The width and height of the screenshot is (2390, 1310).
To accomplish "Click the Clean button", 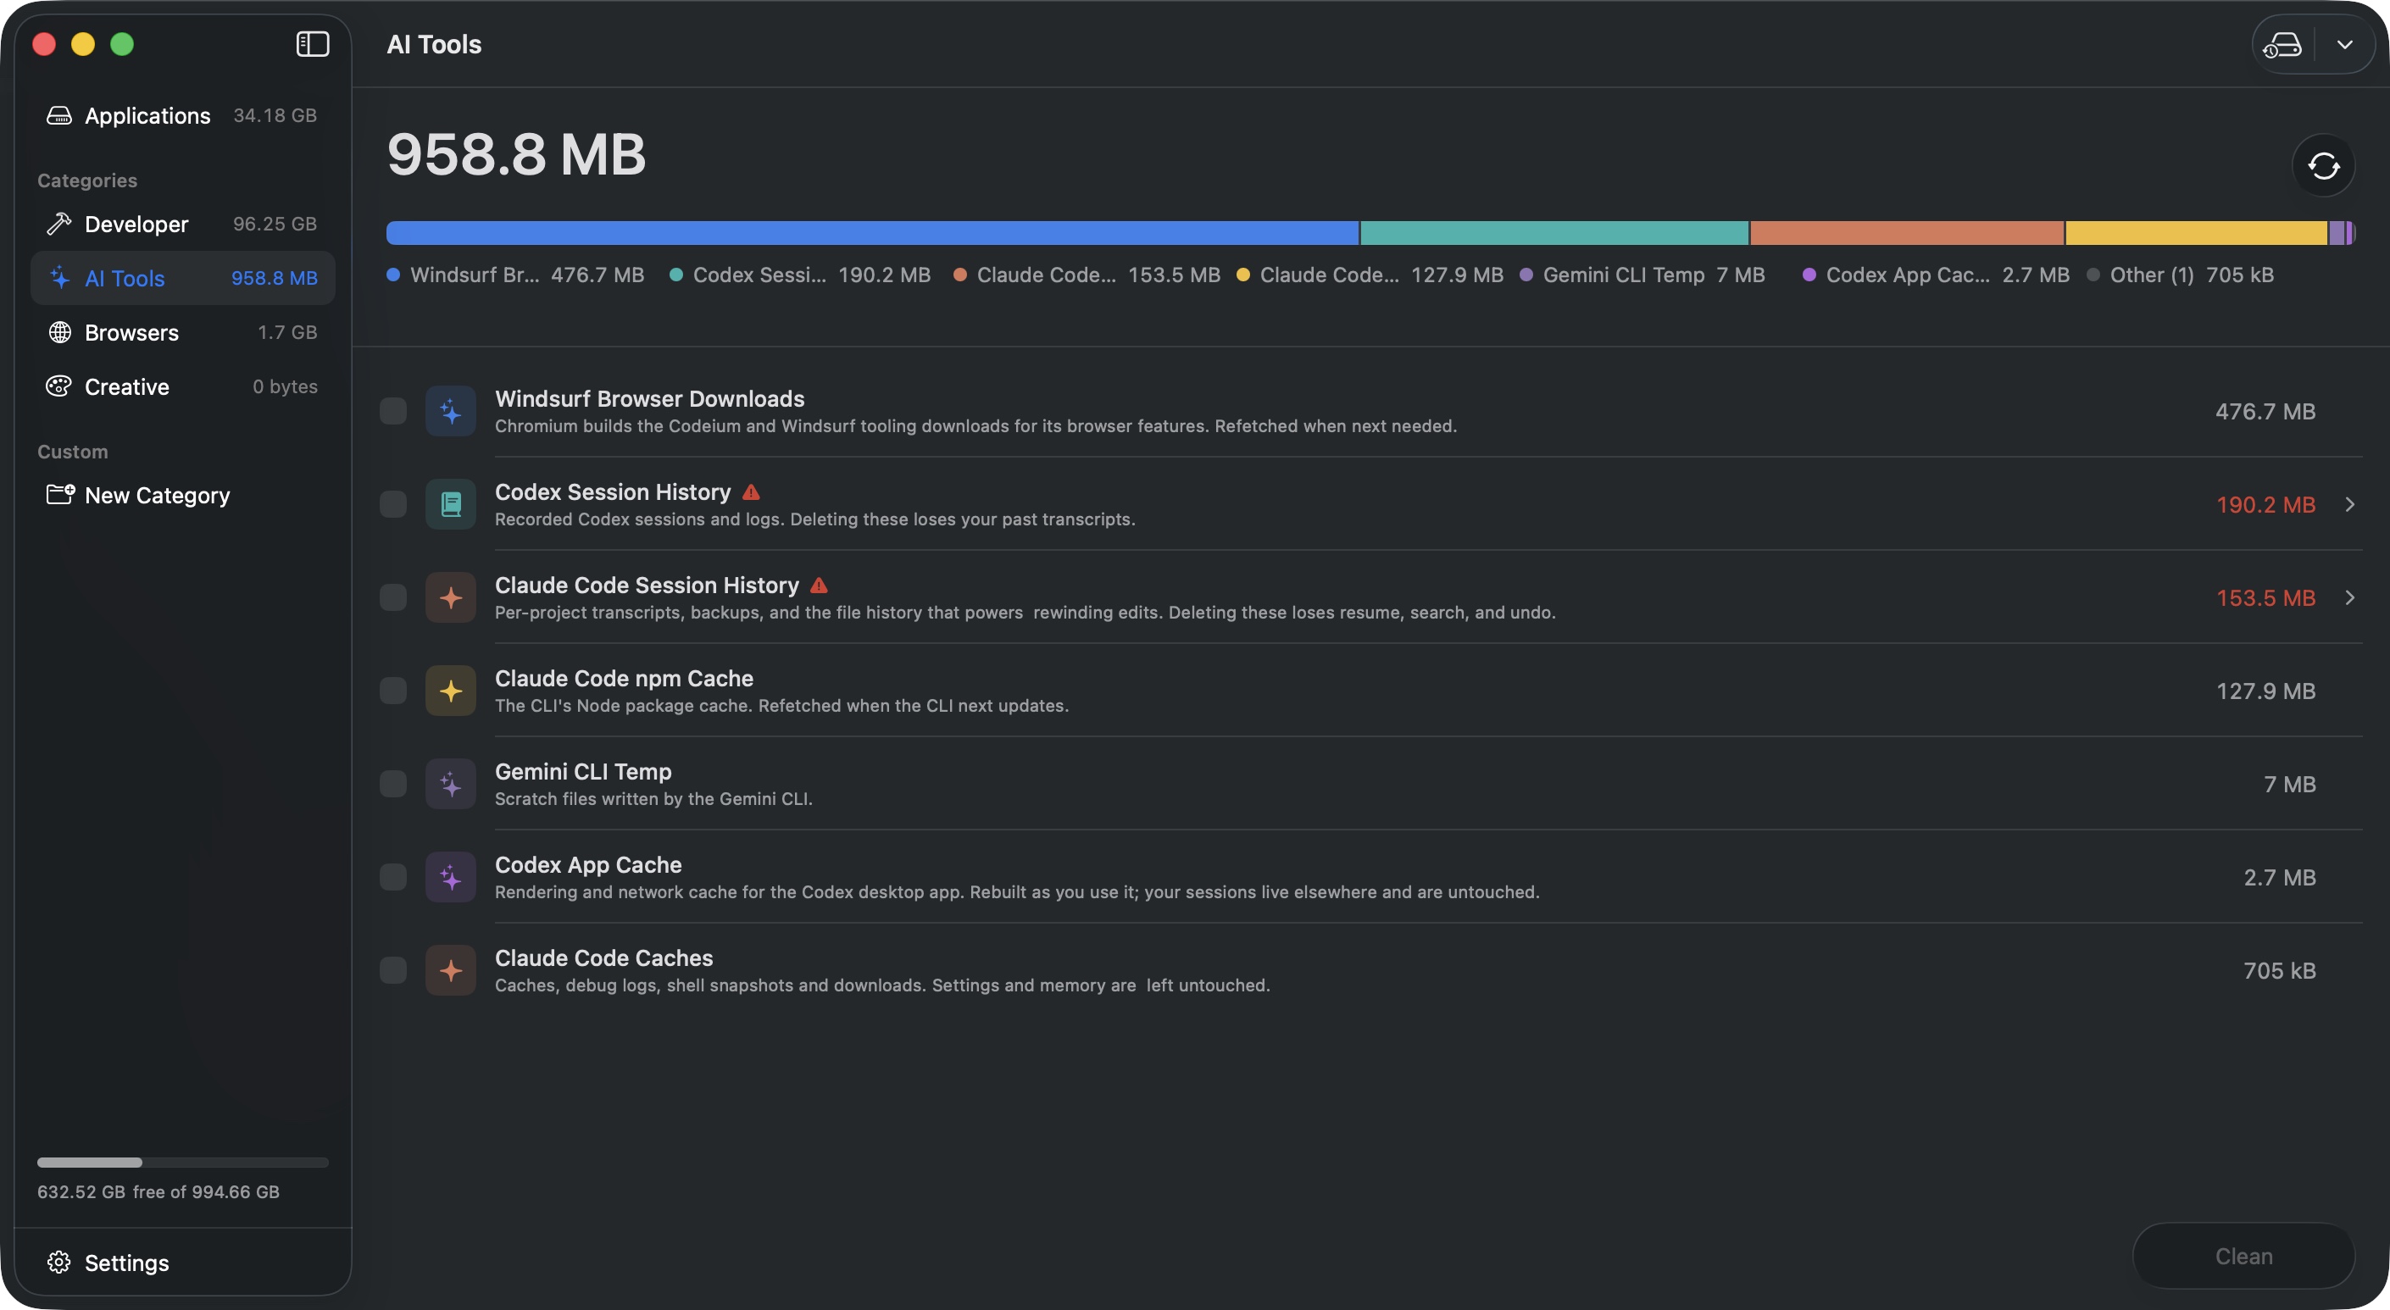I will (2243, 1255).
